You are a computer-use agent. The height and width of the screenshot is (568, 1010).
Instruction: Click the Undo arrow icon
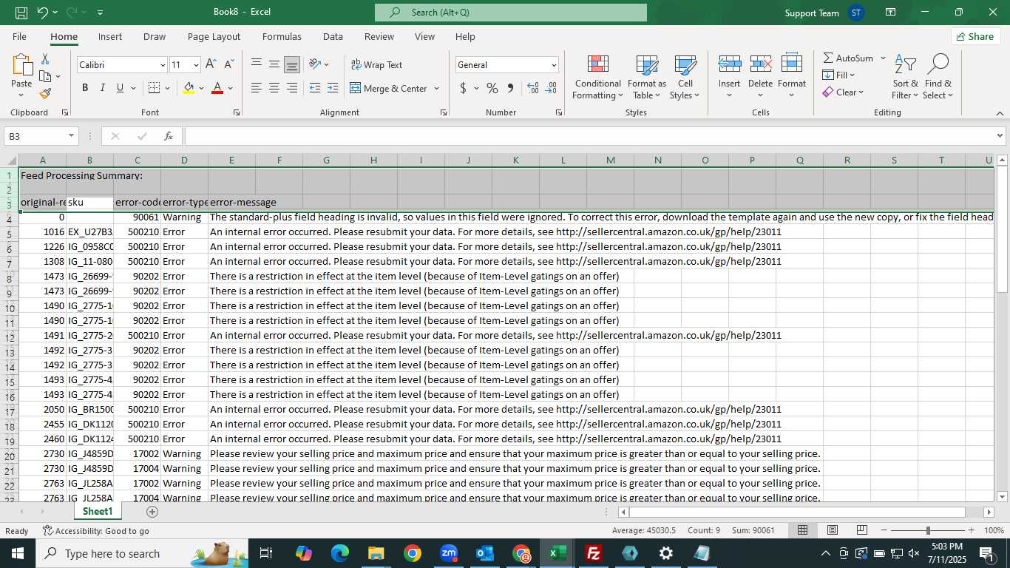pyautogui.click(x=43, y=13)
